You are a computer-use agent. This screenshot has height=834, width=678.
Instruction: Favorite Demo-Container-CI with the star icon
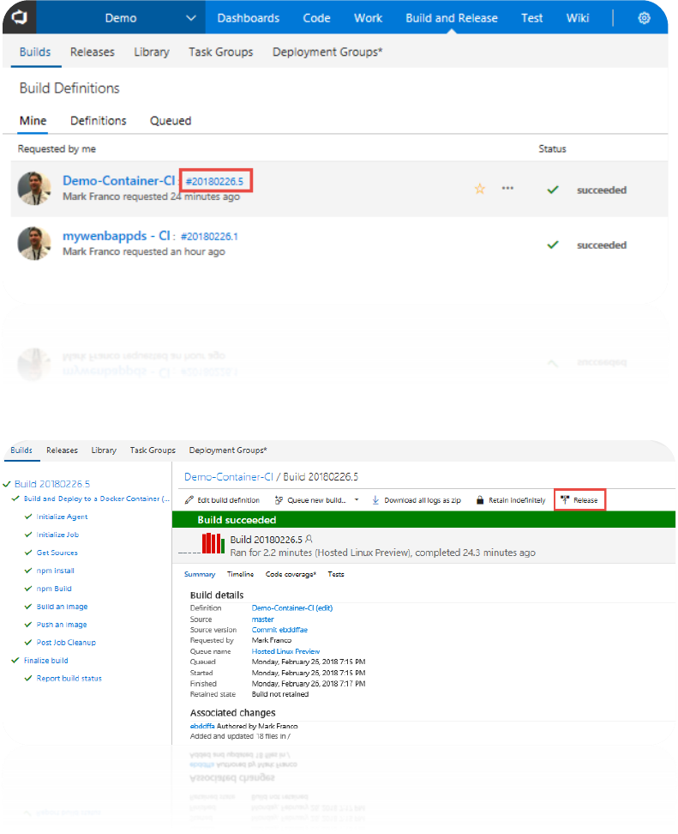[x=480, y=189]
